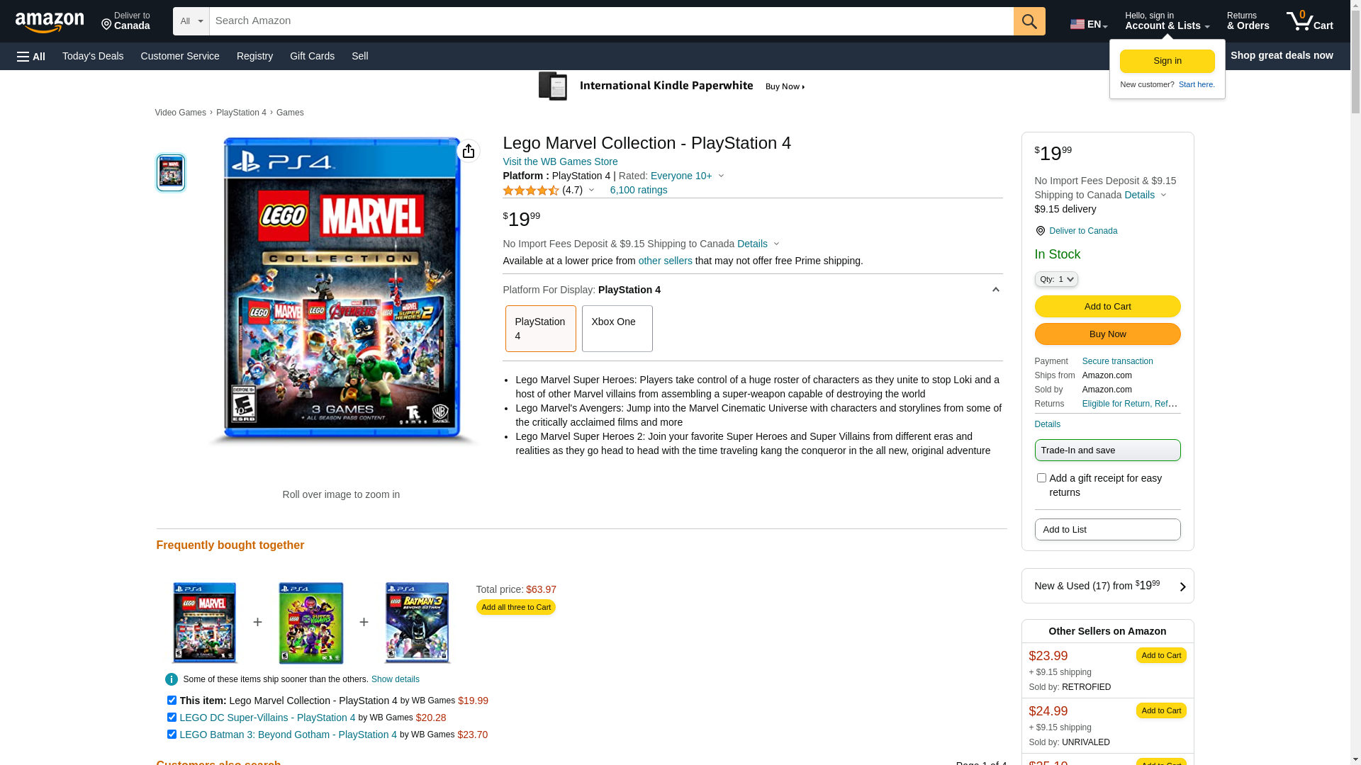The width and height of the screenshot is (1361, 765).
Task: Click the share icon on product image
Action: point(469,151)
